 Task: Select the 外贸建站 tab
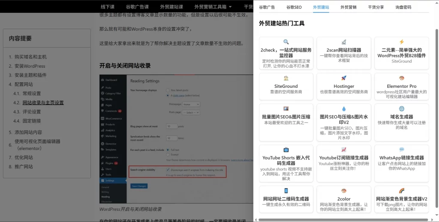point(321,7)
